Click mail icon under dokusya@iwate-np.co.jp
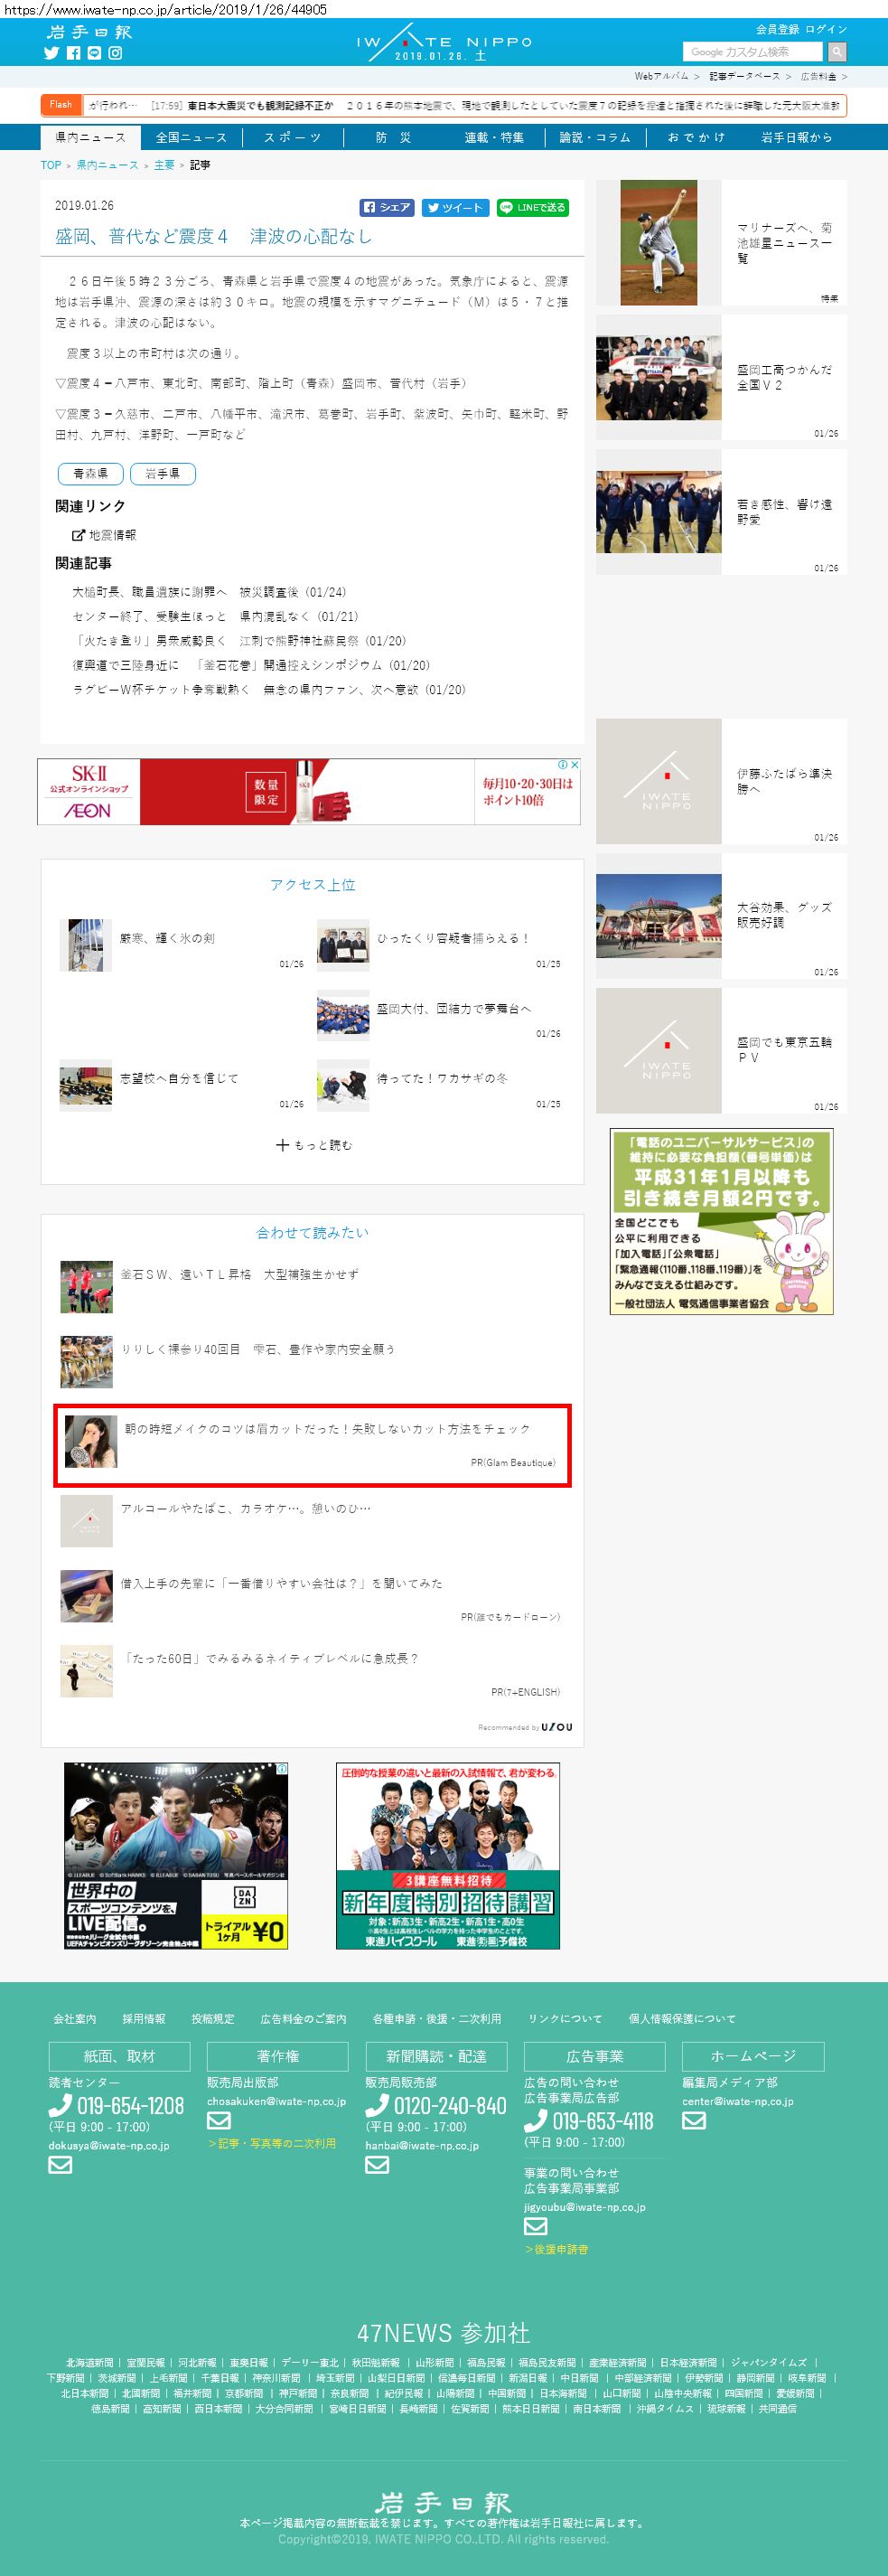The height and width of the screenshot is (2576, 888). [x=60, y=2165]
